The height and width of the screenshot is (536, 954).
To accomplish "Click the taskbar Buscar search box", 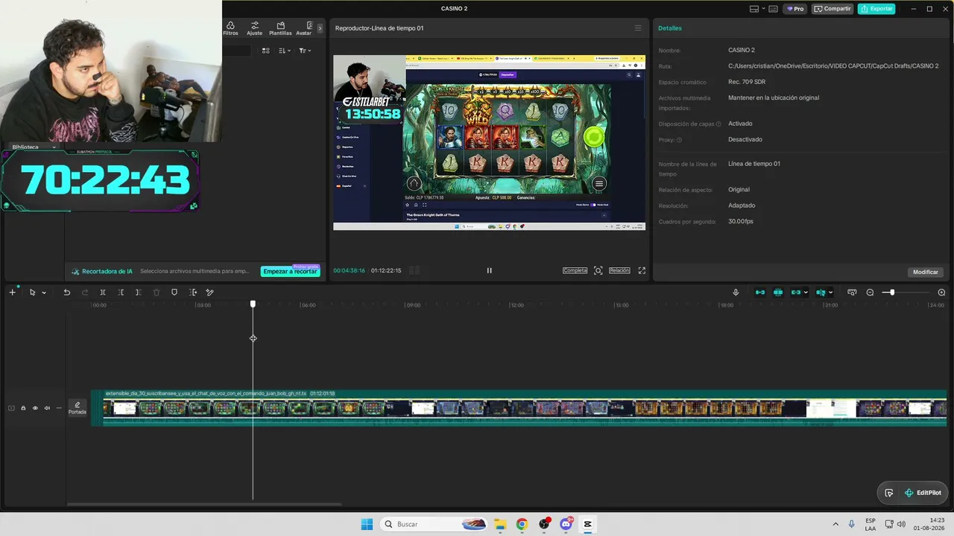I will point(435,524).
